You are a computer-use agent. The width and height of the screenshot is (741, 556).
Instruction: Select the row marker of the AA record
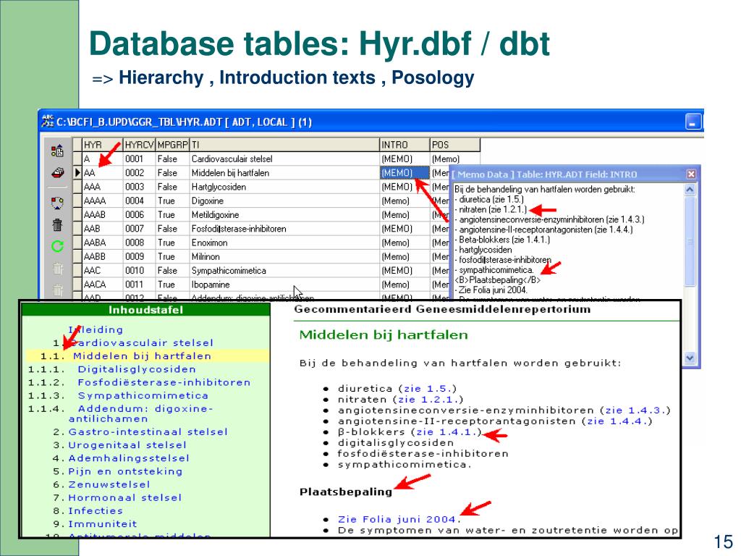tap(77, 172)
